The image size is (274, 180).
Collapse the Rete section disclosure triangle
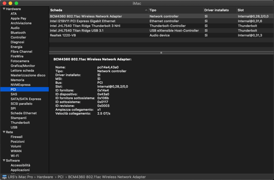3,132
